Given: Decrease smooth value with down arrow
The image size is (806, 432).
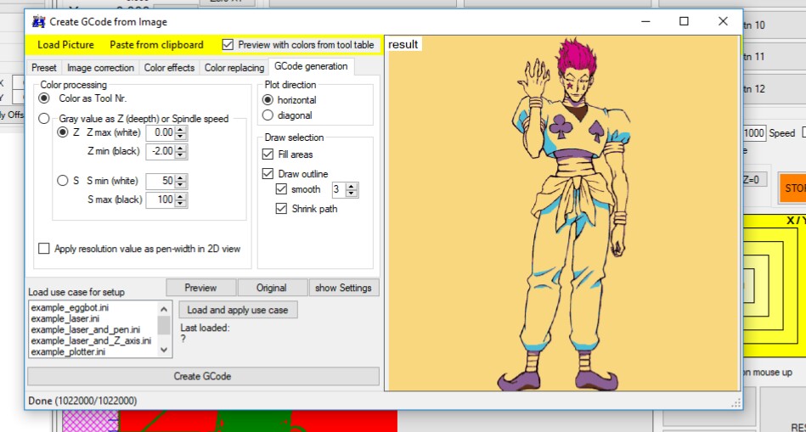Looking at the screenshot, I should (x=352, y=194).
